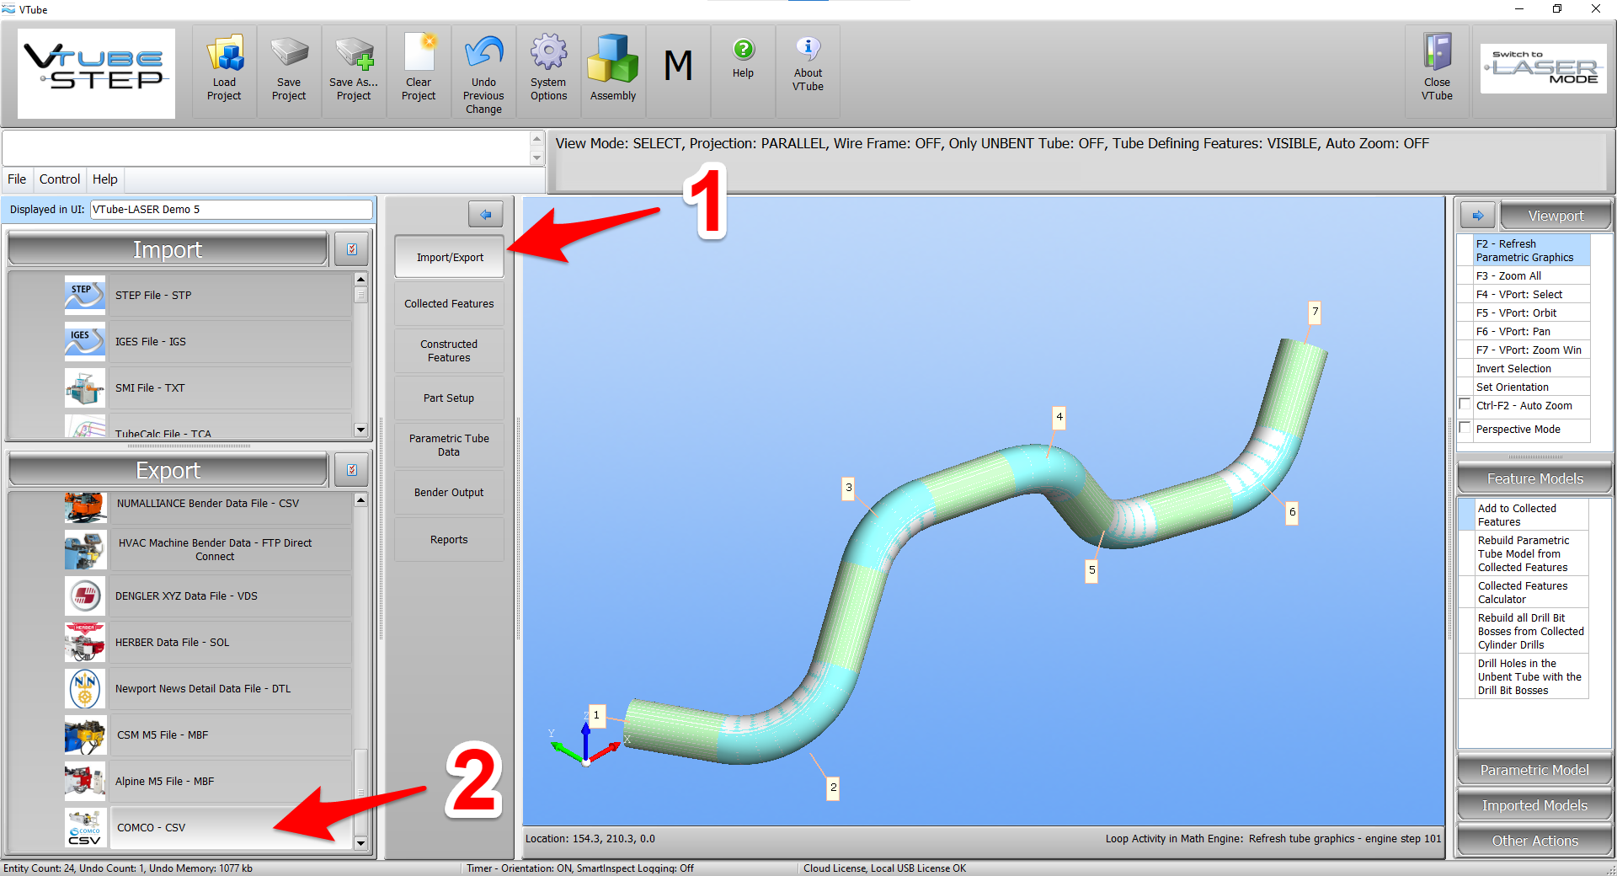
Task: Expand the Parametric Model section
Action: point(1534,770)
